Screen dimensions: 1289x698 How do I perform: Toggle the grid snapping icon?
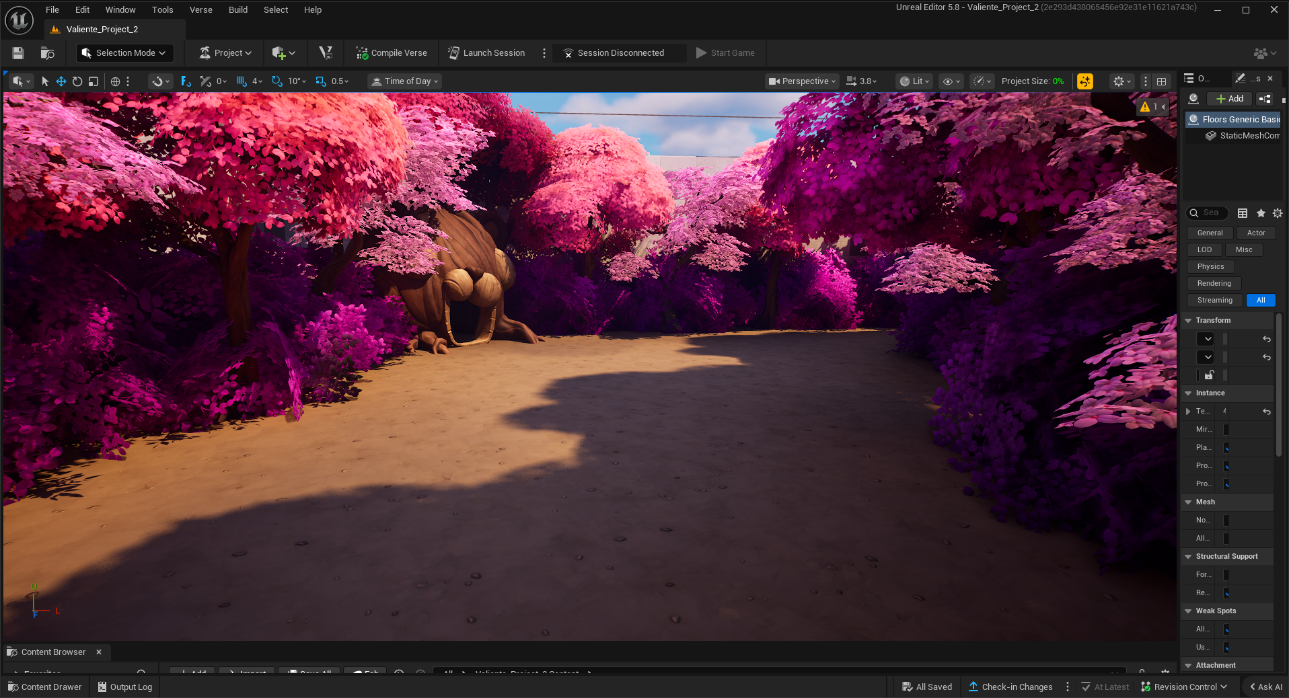242,81
